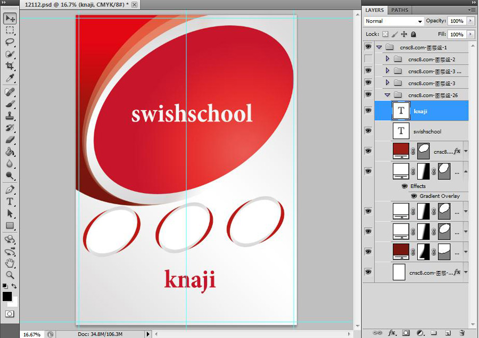Toggle the lock all padlock icon
Image resolution: width=479 pixels, height=338 pixels.
[414, 34]
